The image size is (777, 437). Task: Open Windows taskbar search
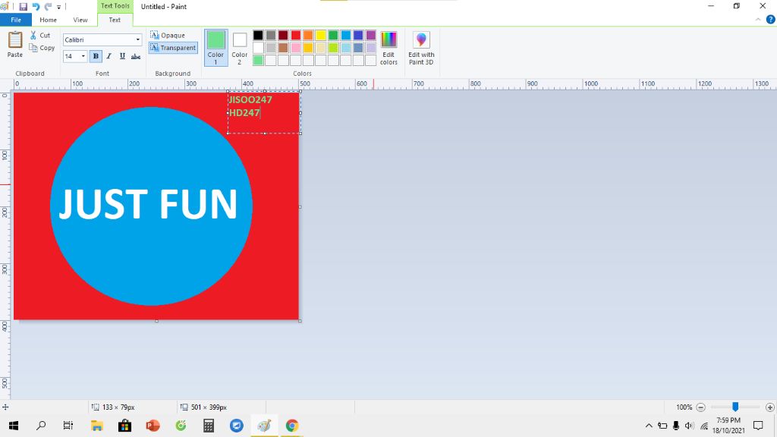pyautogui.click(x=41, y=426)
